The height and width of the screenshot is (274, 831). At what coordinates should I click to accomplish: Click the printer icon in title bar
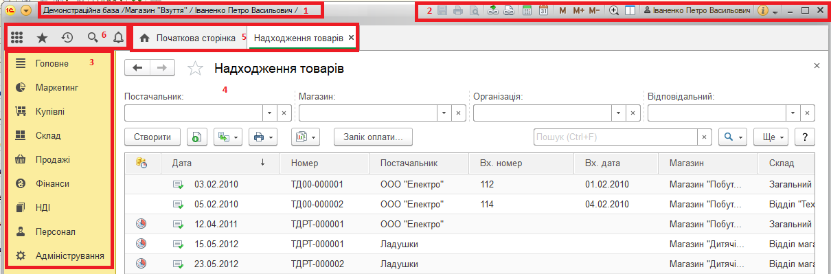click(458, 11)
